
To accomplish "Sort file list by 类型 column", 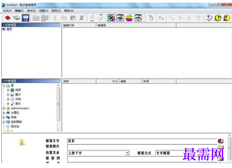I will (x=130, y=81).
